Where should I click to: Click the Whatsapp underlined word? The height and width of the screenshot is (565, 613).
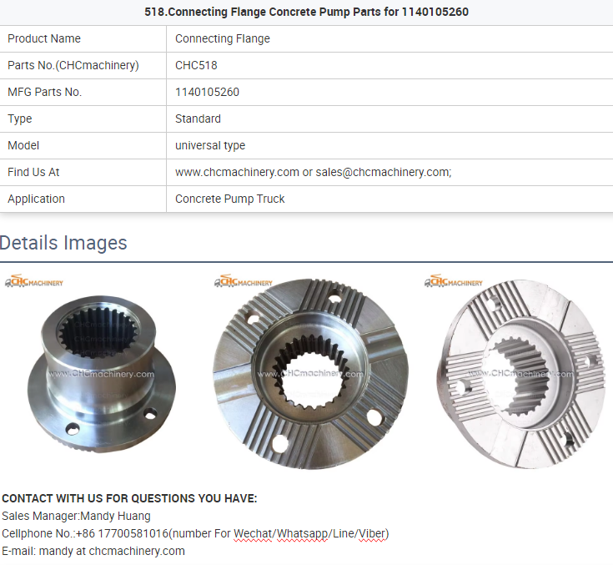tap(302, 533)
